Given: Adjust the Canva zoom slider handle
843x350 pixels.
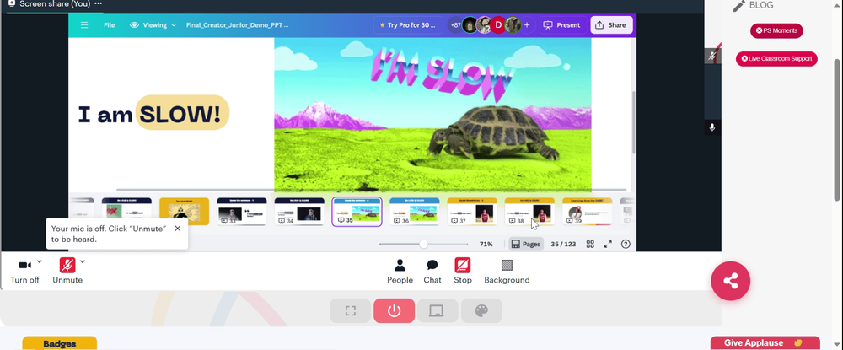Looking at the screenshot, I should [424, 244].
